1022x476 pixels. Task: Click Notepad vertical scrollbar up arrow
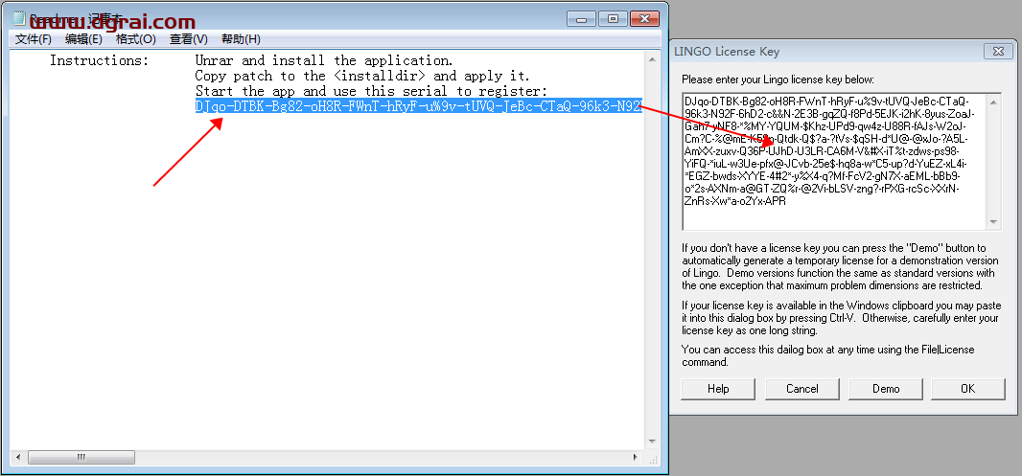click(652, 59)
